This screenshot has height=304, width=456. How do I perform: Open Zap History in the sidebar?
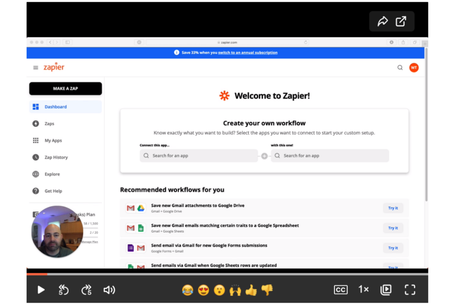coord(65,157)
